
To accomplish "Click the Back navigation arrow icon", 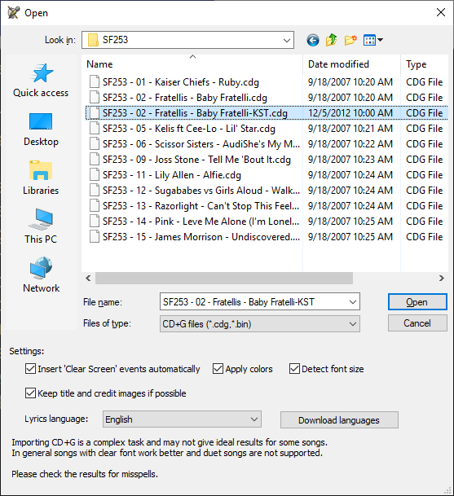I will click(x=312, y=40).
